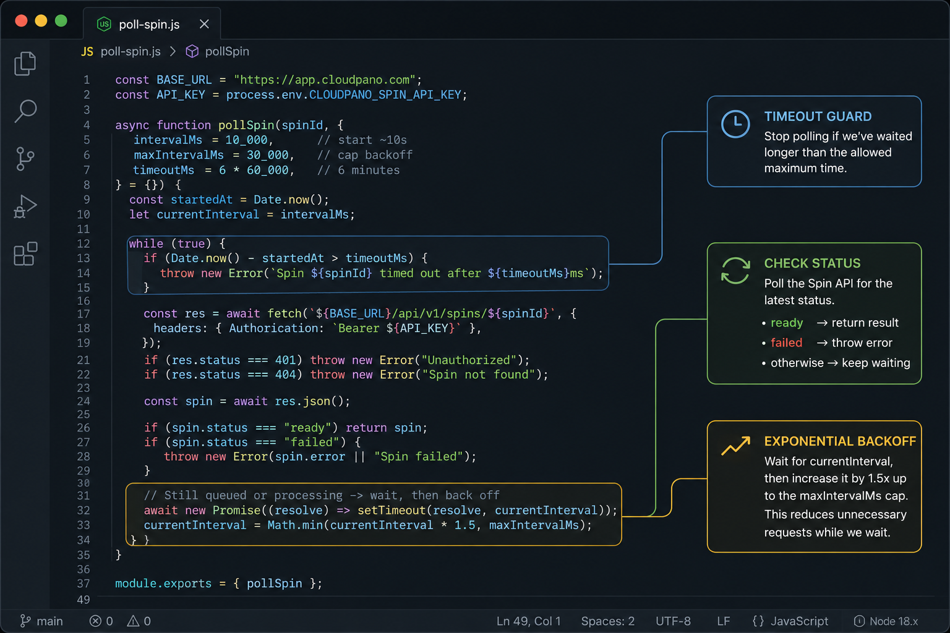
Task: Click the JS file icon in breadcrumb
Action: tap(87, 51)
